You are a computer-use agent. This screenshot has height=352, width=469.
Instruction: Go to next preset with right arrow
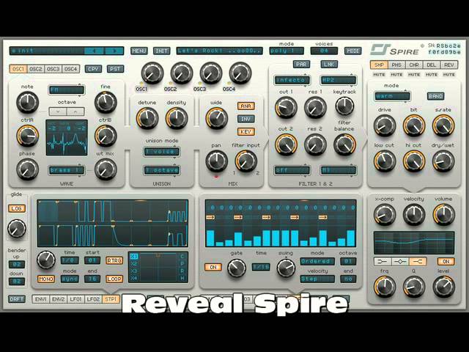[114, 51]
